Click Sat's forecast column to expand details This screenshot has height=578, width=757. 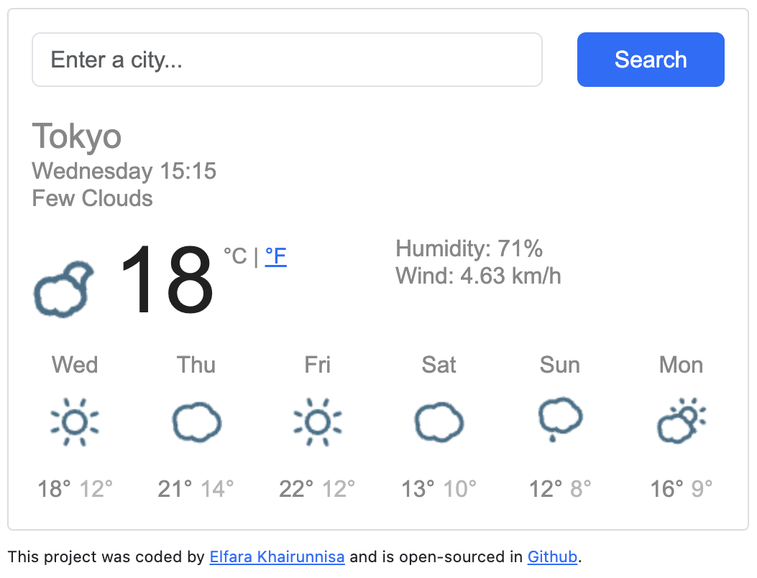point(439,365)
